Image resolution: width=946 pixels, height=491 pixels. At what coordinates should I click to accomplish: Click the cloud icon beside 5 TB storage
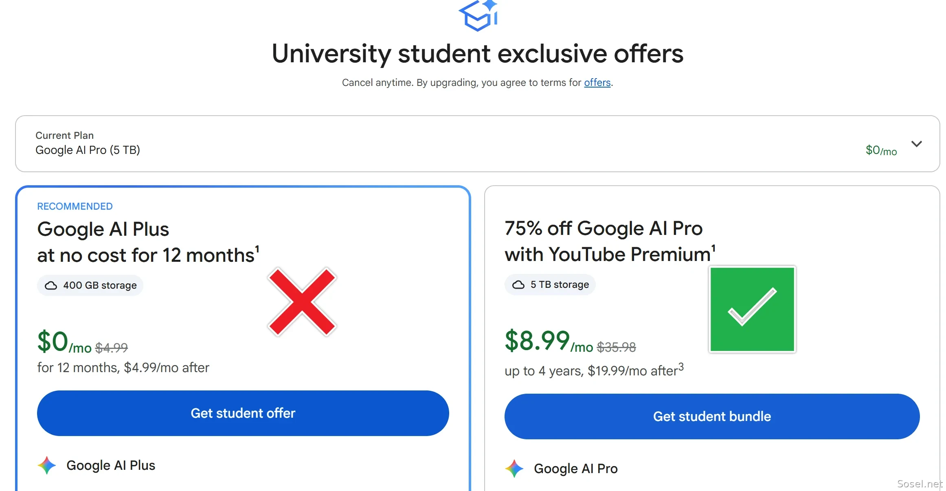click(518, 285)
